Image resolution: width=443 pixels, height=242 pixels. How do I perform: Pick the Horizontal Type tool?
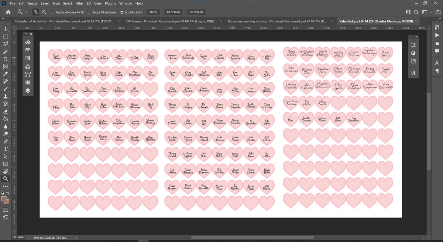pyautogui.click(x=6, y=149)
